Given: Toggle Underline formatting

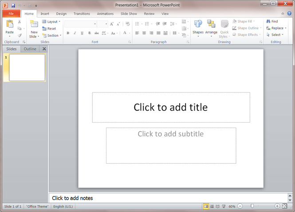Looking at the screenshot, I should (x=82, y=33).
